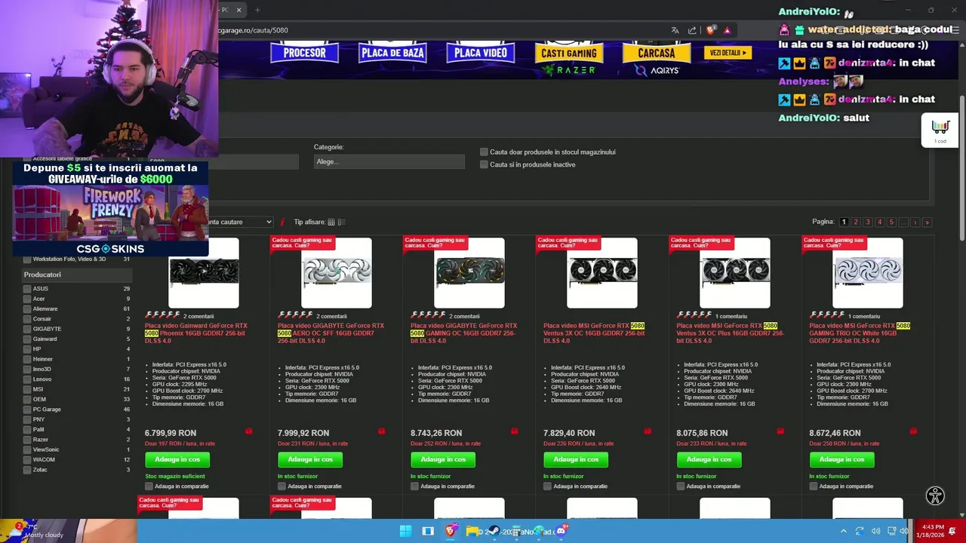The height and width of the screenshot is (543, 966).
Task: Open the Categorie Alege dropdown
Action: [x=389, y=161]
